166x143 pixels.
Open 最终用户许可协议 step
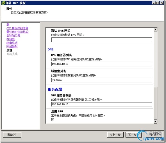point(17,32)
